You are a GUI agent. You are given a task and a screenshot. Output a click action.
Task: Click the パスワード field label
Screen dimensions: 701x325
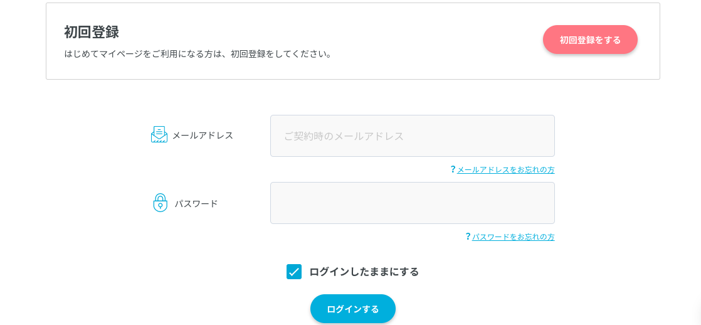[196, 204]
